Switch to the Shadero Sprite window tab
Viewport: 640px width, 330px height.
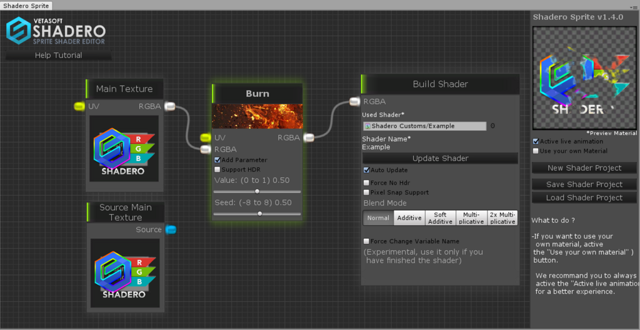tap(26, 6)
